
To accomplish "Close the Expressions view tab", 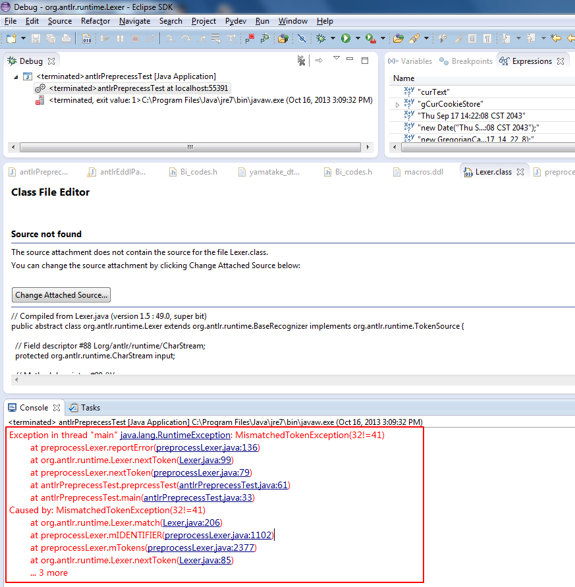I will coord(561,61).
